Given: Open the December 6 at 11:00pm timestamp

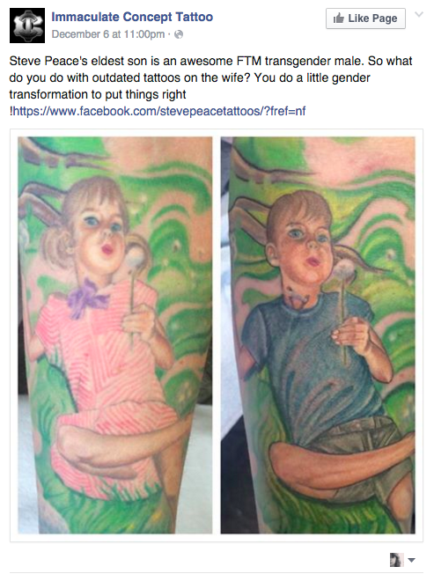Looking at the screenshot, I should tap(108, 34).
